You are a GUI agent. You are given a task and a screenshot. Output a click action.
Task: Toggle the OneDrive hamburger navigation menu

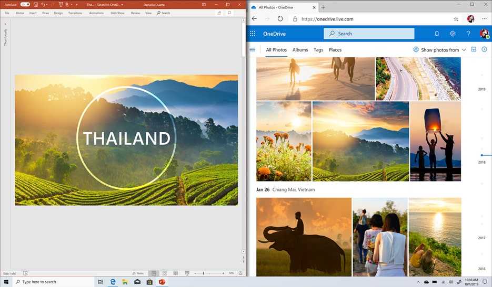[253, 50]
